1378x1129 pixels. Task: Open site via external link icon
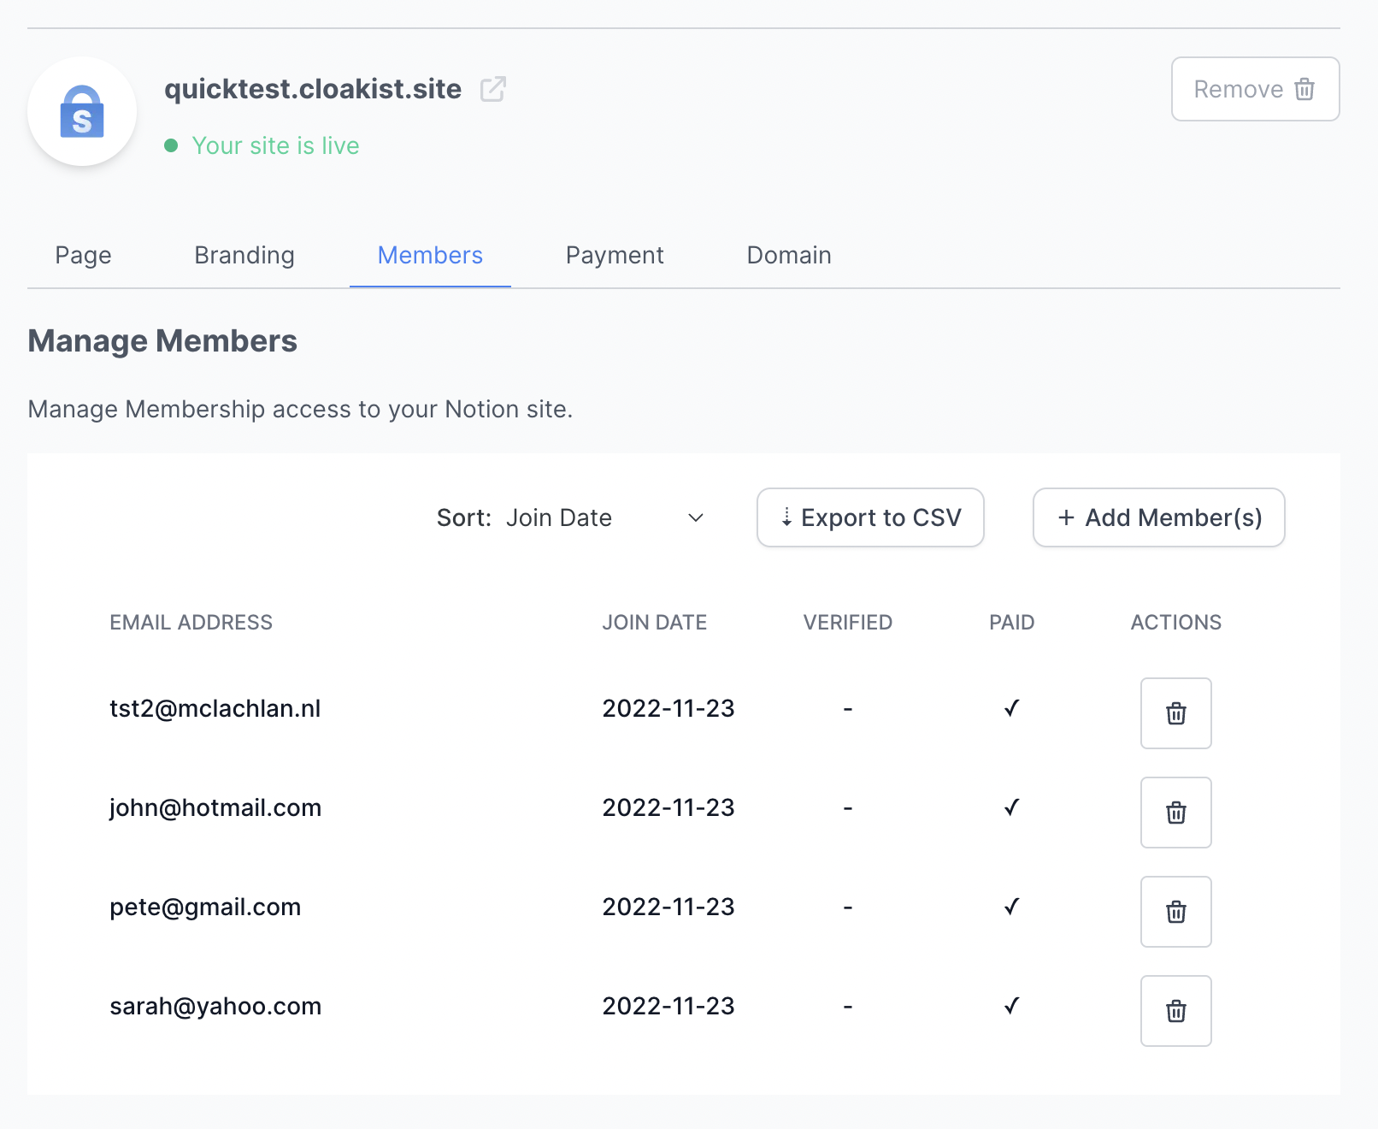[x=493, y=89]
